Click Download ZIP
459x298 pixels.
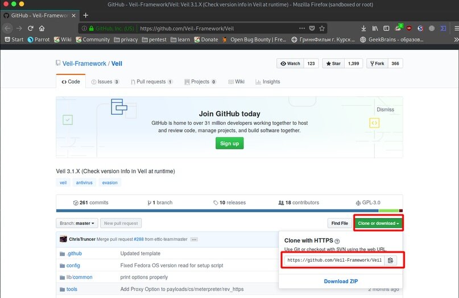[341, 282]
